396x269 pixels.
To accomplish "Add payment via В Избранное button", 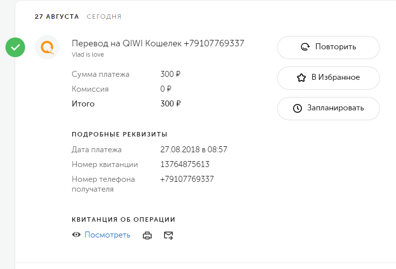I will click(x=329, y=78).
